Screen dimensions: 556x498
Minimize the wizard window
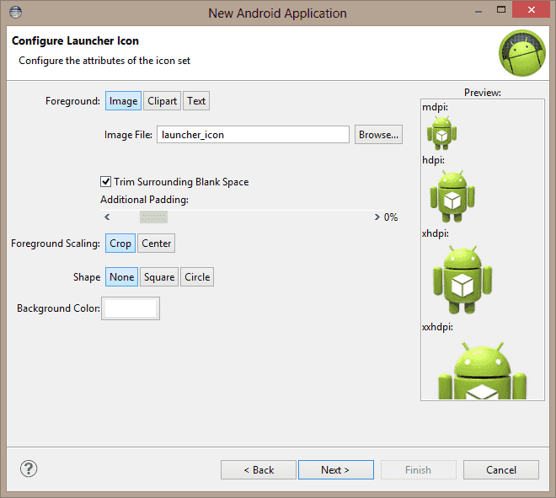coord(478,11)
